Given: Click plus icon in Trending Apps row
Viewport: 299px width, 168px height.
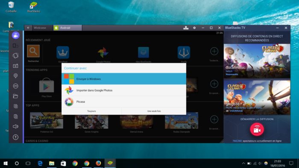Looking at the screenshot, I should [x=214, y=84].
